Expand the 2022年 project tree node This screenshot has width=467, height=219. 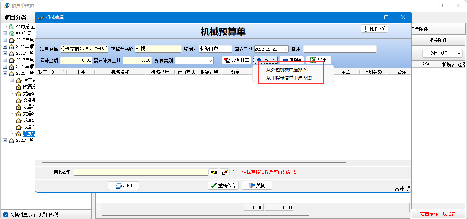click(5, 141)
